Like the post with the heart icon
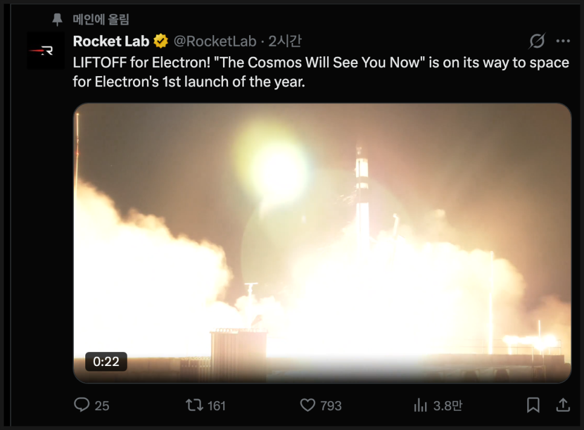 pyautogui.click(x=308, y=405)
